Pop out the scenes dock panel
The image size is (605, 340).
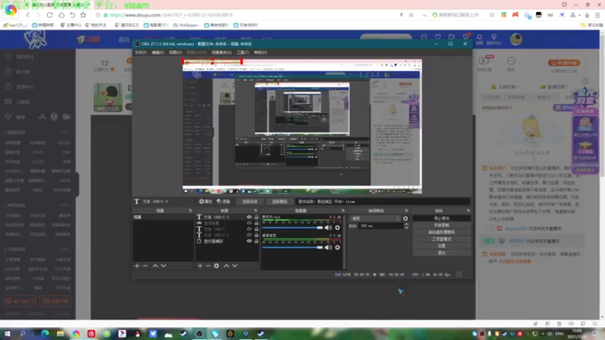[191, 211]
